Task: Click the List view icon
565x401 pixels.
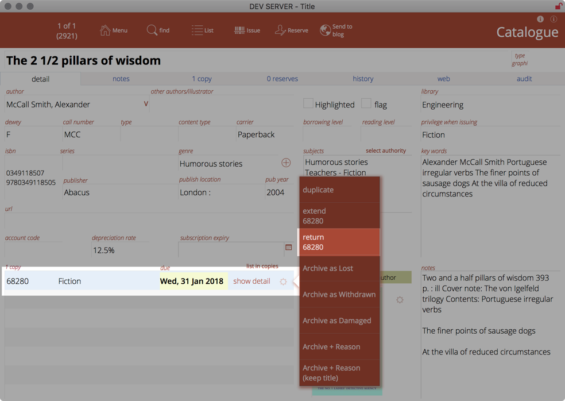Action: coord(197,30)
